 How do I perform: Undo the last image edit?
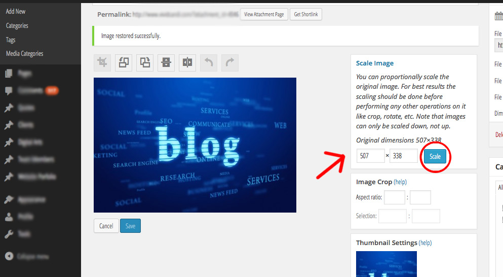click(x=209, y=62)
